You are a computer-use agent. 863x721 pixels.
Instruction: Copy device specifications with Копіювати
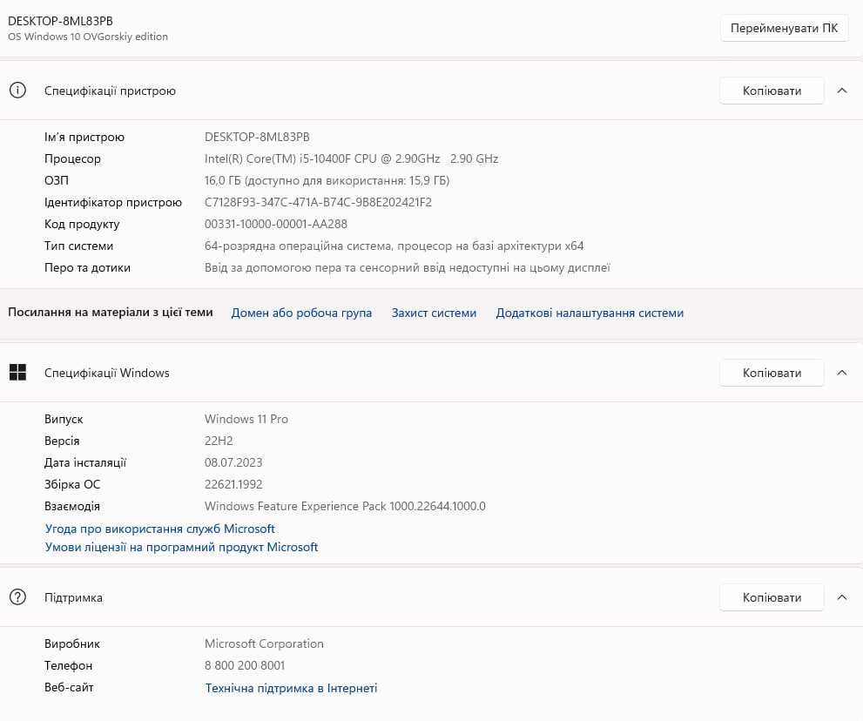(772, 91)
